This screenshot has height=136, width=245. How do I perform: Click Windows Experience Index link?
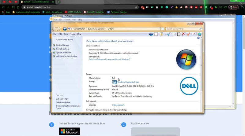(x=128, y=82)
